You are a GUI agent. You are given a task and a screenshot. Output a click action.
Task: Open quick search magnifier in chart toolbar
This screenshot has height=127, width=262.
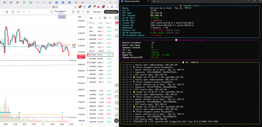[73, 12]
